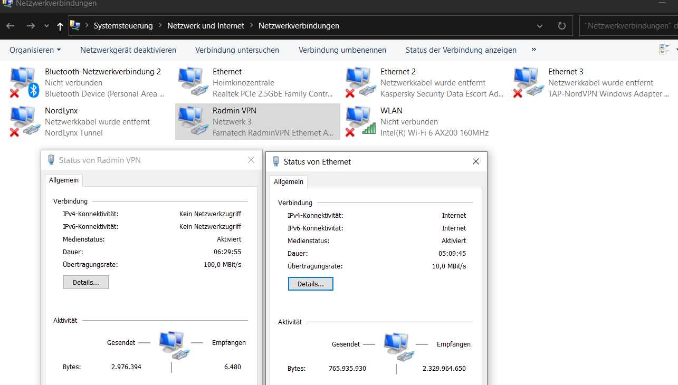This screenshot has width=678, height=385.
Task: Select the Ethernet 2 adapter icon
Action: click(361, 83)
